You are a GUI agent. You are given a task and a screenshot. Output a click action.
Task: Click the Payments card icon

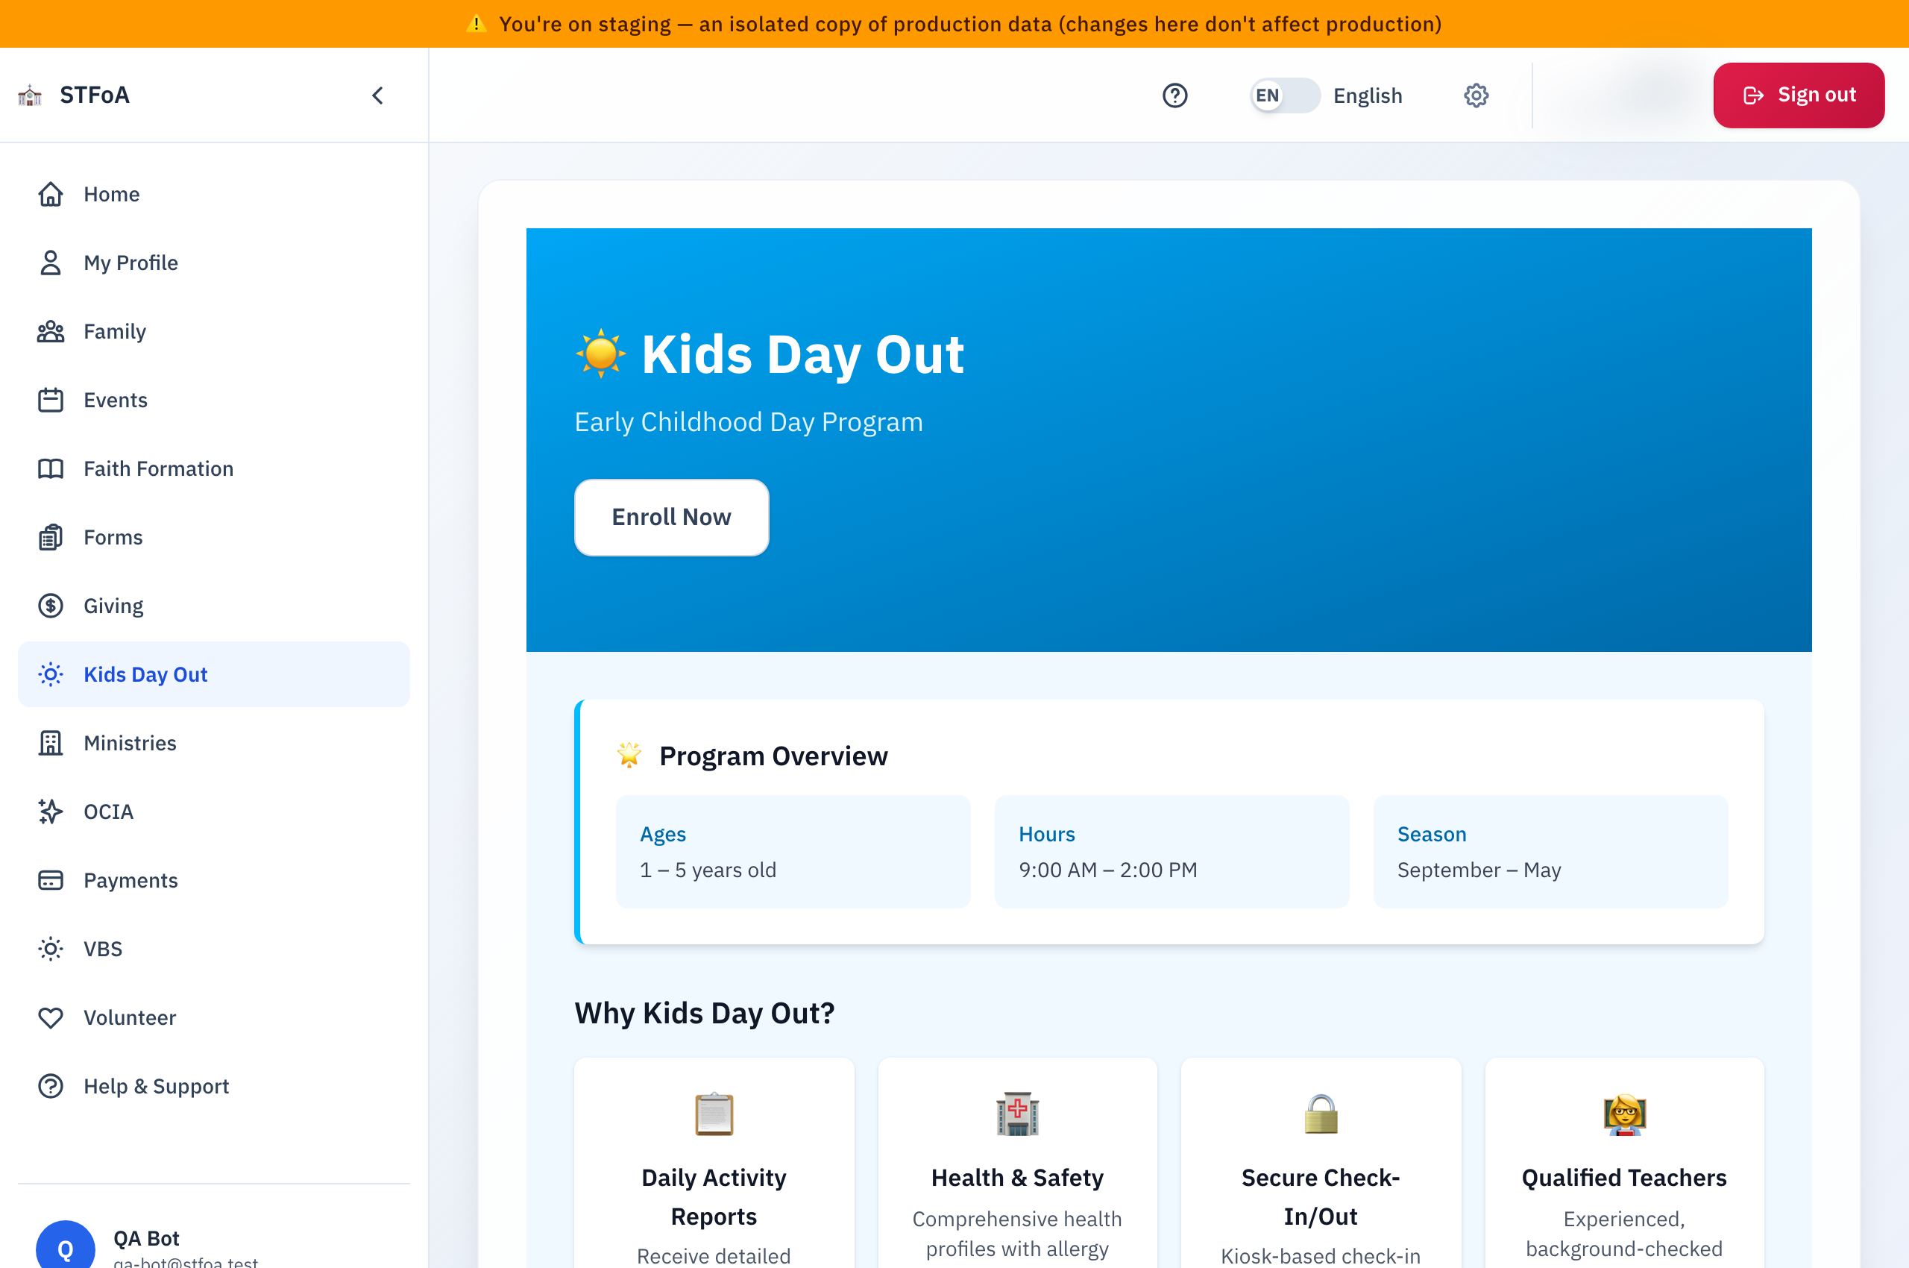click(50, 881)
